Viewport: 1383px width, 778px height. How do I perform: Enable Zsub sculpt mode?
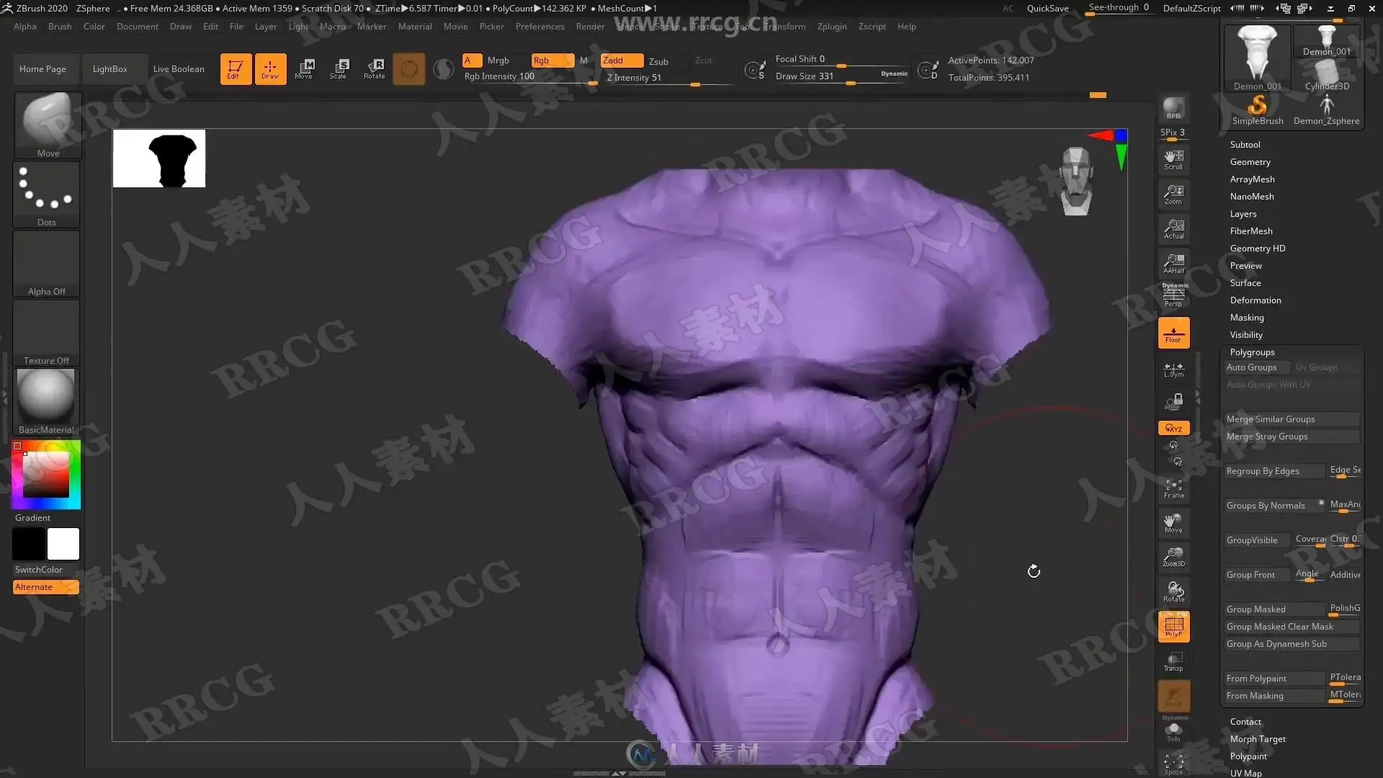658,61
